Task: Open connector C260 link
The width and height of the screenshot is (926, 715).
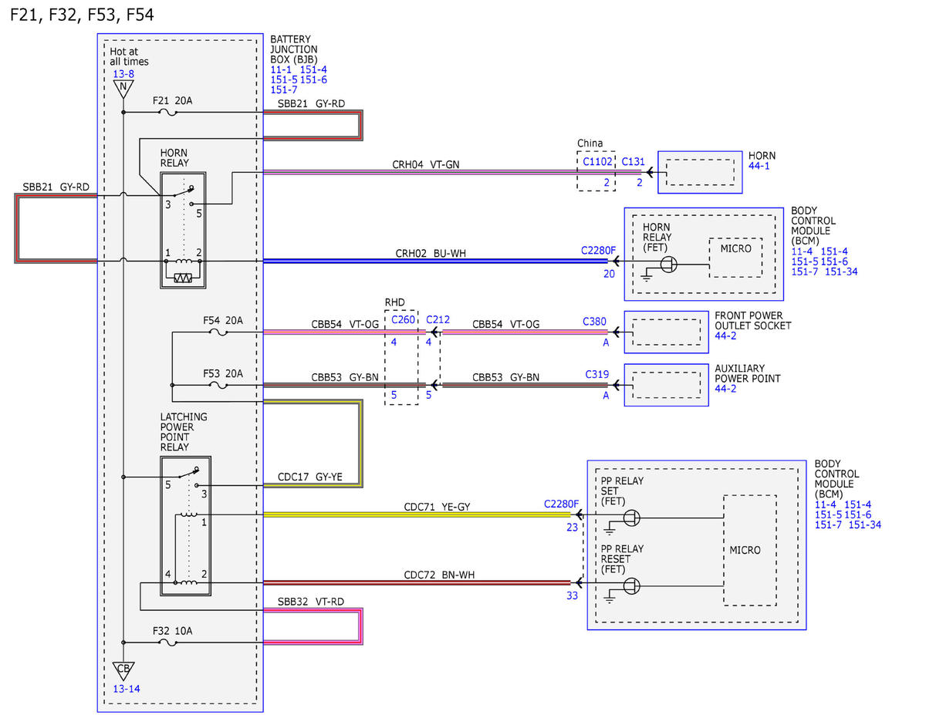Action: click(x=404, y=319)
